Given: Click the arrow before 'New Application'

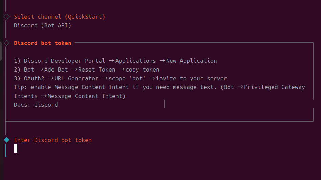Looking at the screenshot, I should point(162,61).
